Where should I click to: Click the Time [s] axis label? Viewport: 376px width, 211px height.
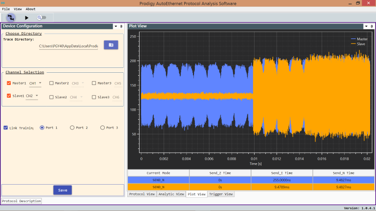(x=256, y=164)
